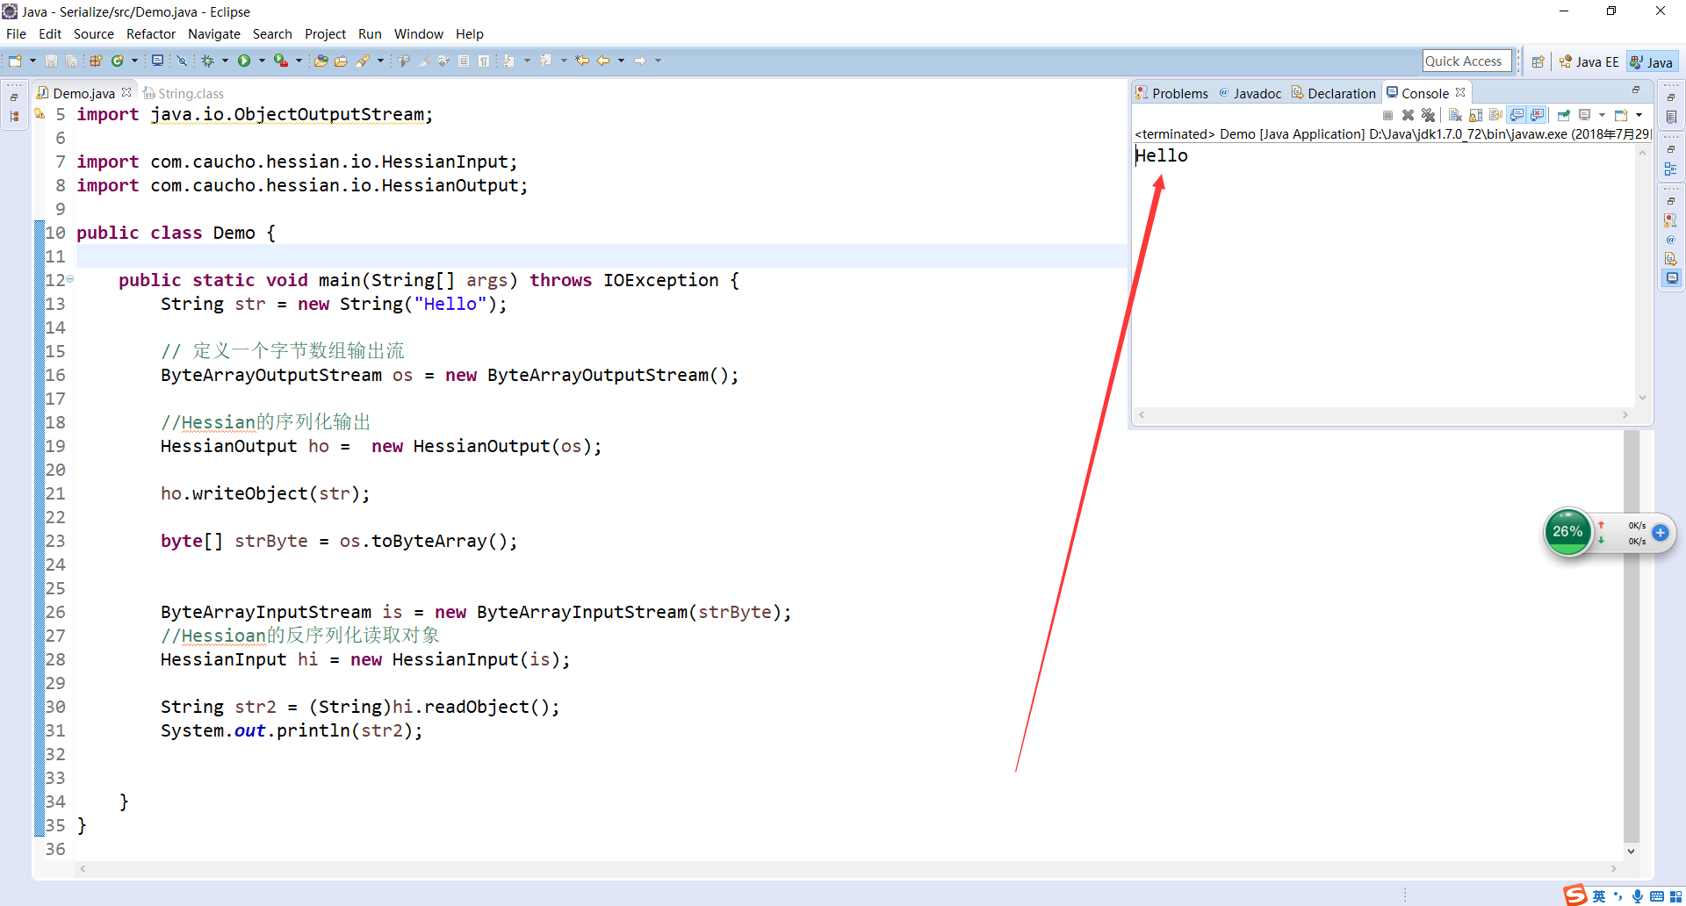This screenshot has height=906, width=1686.
Task: Click the Debug bug icon
Action: [208, 61]
